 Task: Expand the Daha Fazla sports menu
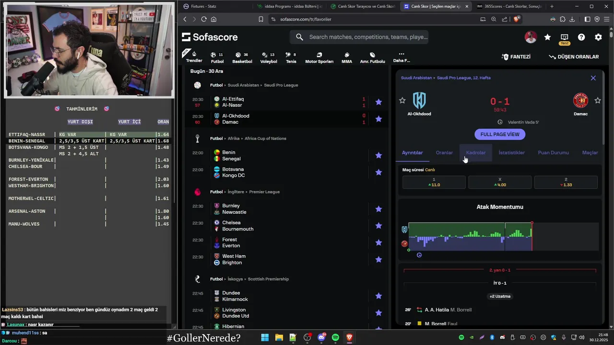[x=401, y=57]
